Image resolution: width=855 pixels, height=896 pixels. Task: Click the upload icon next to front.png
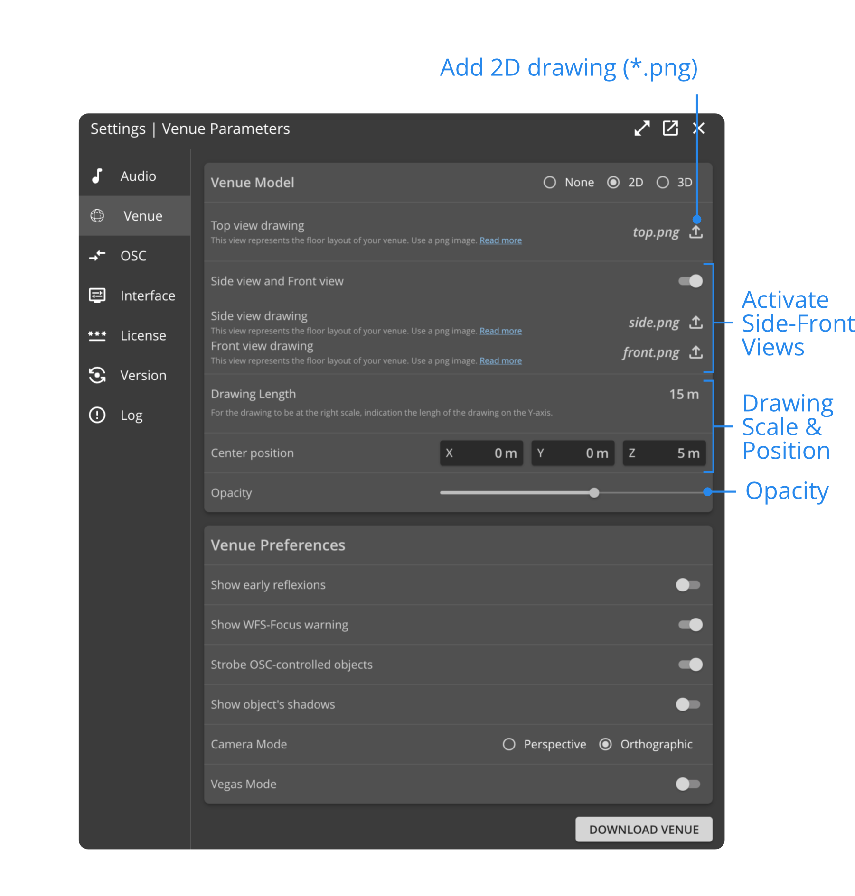[695, 352]
